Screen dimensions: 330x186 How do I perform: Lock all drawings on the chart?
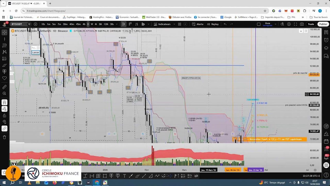click(x=4, y=115)
